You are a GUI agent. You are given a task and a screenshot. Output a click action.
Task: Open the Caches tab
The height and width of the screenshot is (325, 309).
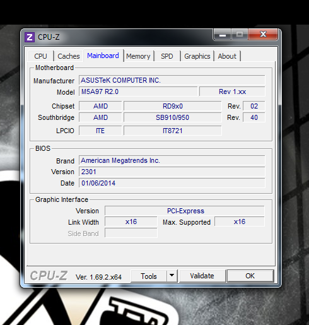[x=69, y=56]
